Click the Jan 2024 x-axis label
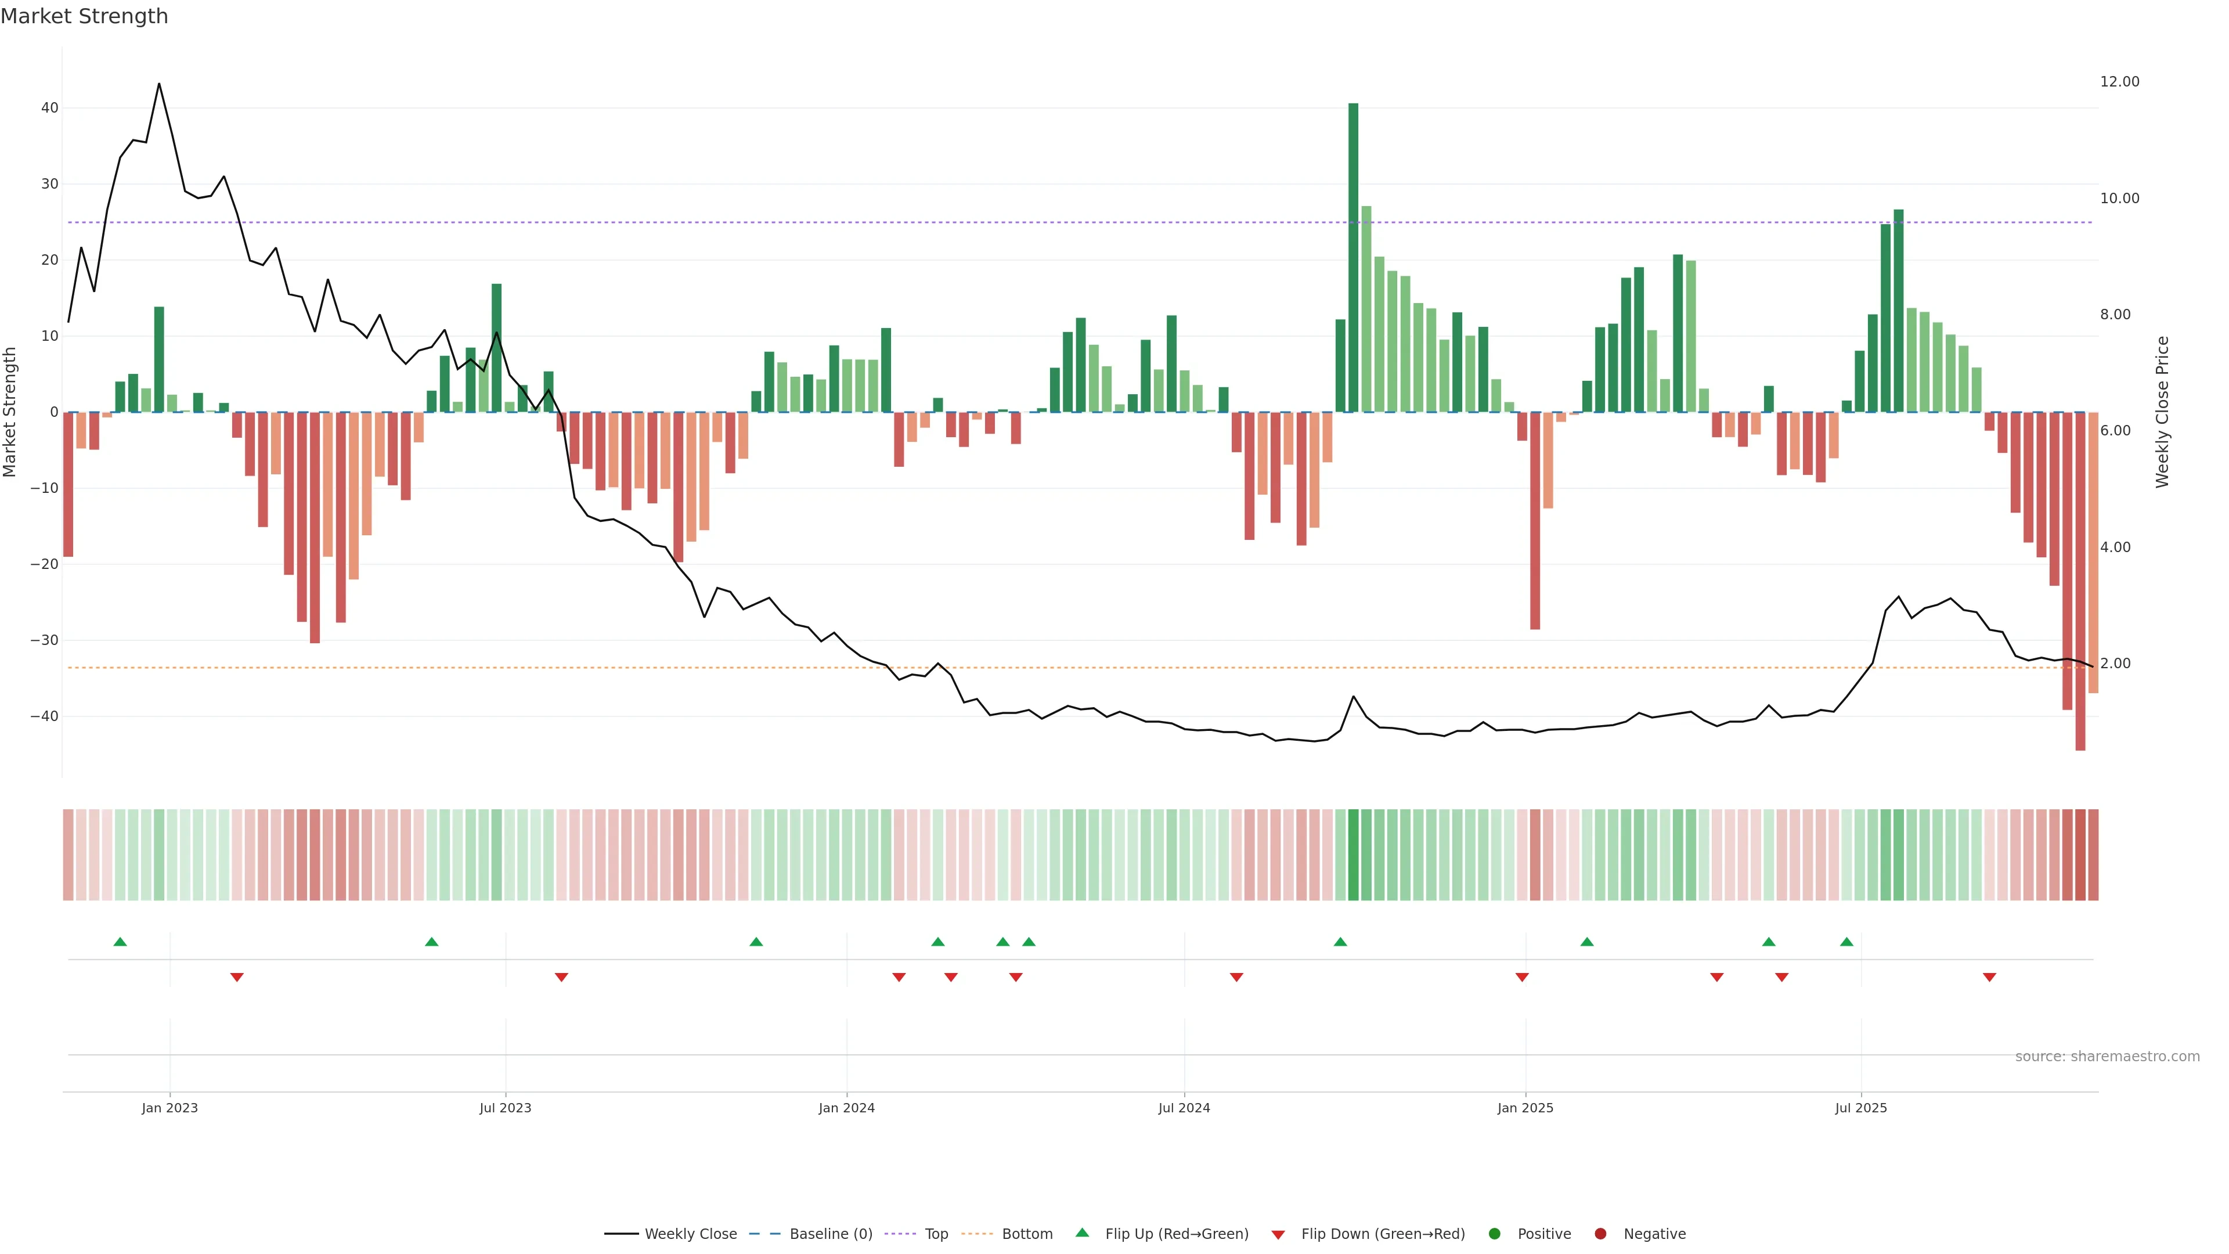Screen dimensions: 2229x1254 click(846, 1108)
